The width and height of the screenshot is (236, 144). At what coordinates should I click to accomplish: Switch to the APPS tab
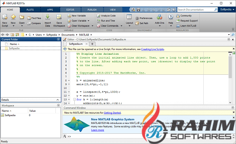[50, 10]
